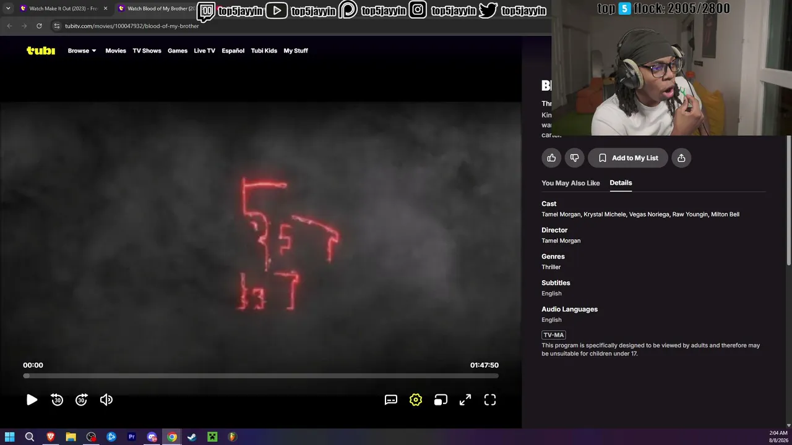
Task: Go back in the browser
Action: pos(9,26)
